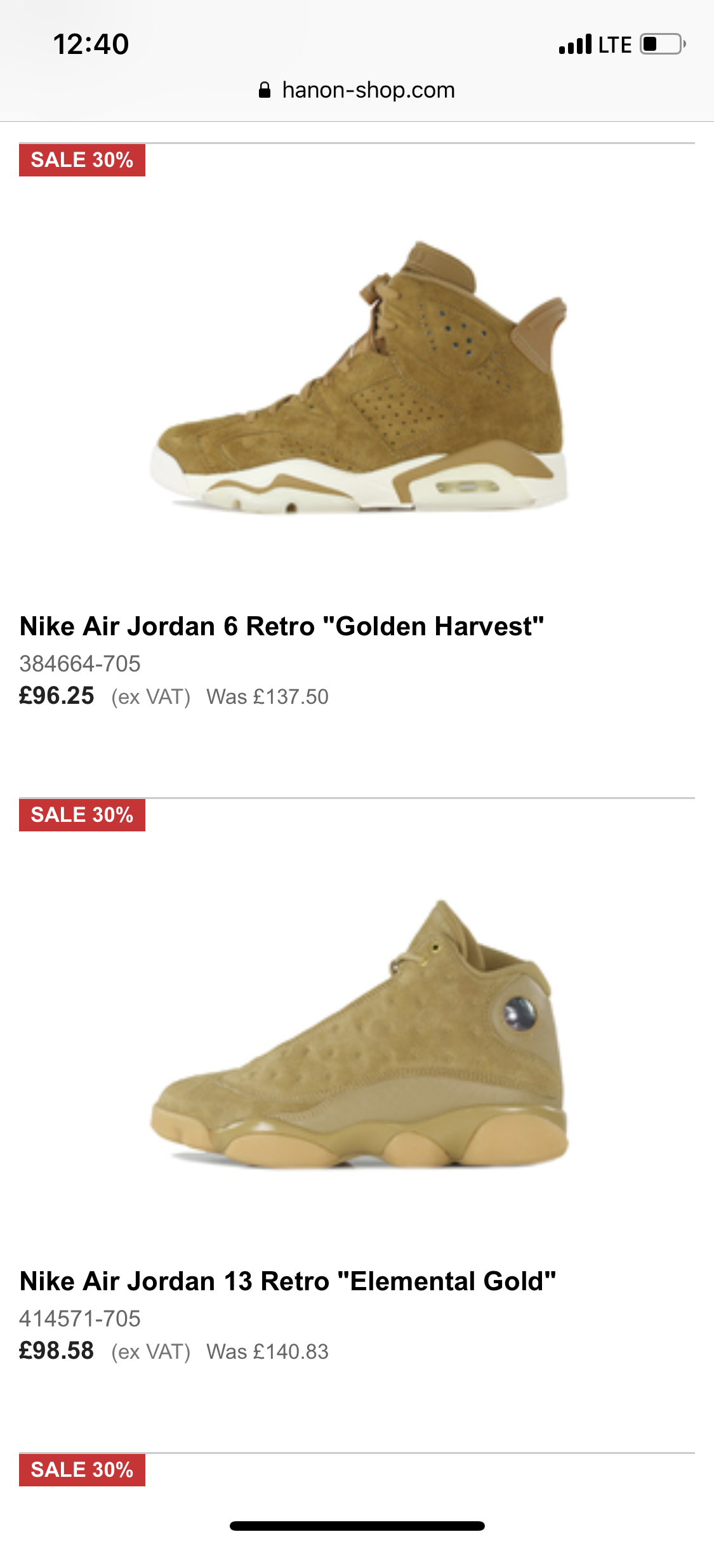The width and height of the screenshot is (714, 1546).
Task: Tap the second SALE 30% badge
Action: click(82, 815)
